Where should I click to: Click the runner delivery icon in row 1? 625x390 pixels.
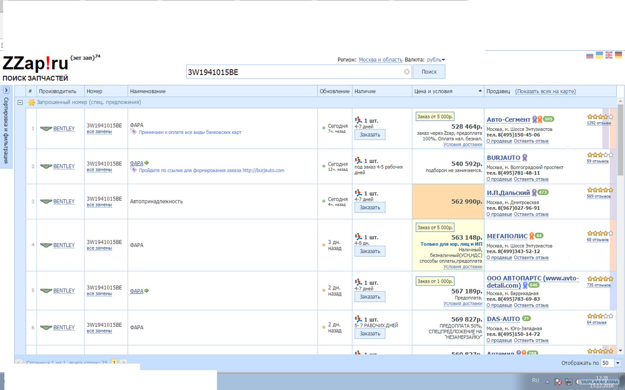(x=358, y=120)
